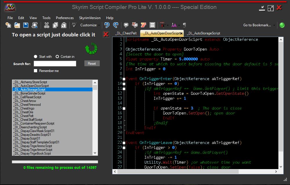This screenshot has height=185, width=290.
Task: Click the Redo arrow icon
Action: tap(115, 25)
